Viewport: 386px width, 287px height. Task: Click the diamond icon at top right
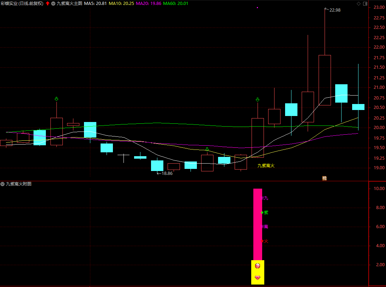pyautogui.click(x=358, y=4)
